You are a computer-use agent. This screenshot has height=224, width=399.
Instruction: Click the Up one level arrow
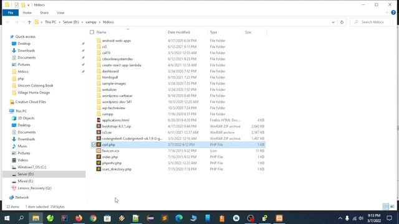29,22
